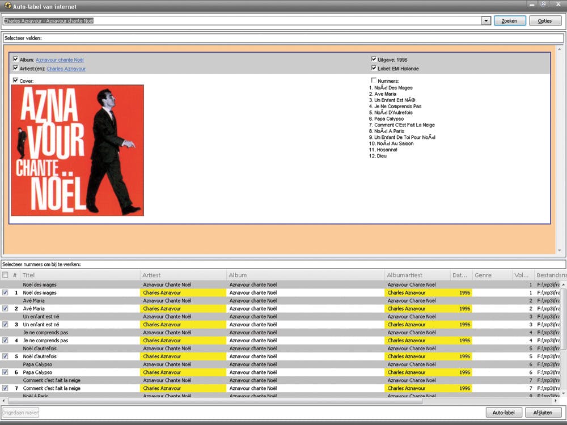Uncheck track 4 Je ne comprends pas
Image resolution: width=567 pixels, height=425 pixels.
(x=5, y=340)
